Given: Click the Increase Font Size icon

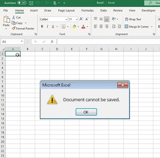Looking at the screenshot, I should (x=81, y=19).
